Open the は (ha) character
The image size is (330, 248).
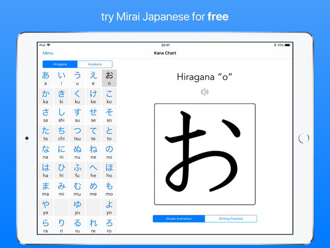pyautogui.click(x=45, y=171)
